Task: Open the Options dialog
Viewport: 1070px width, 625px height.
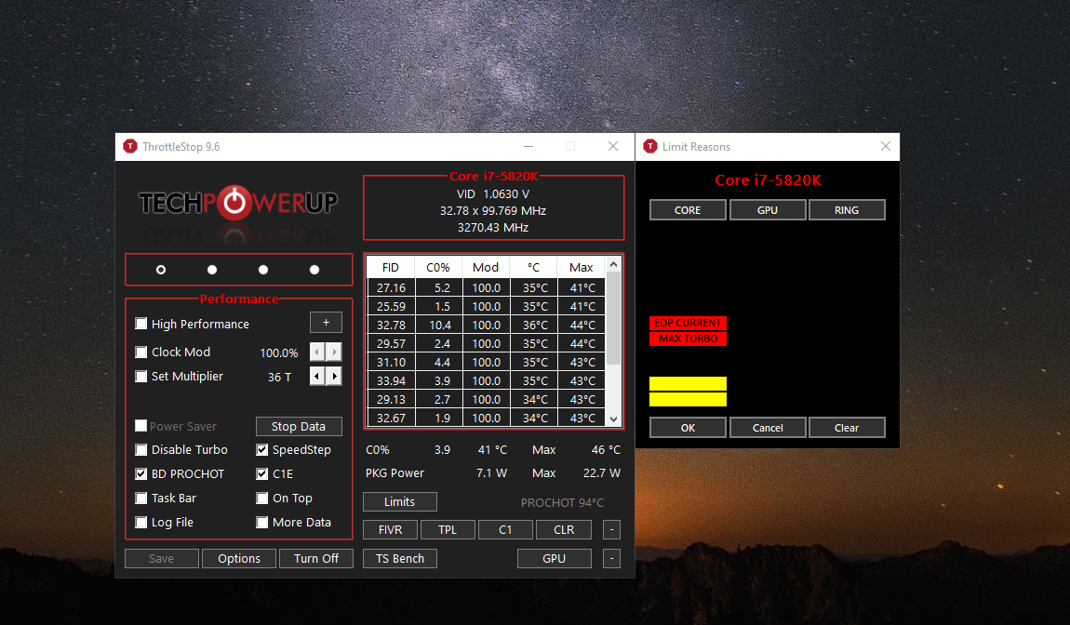Action: (x=239, y=558)
